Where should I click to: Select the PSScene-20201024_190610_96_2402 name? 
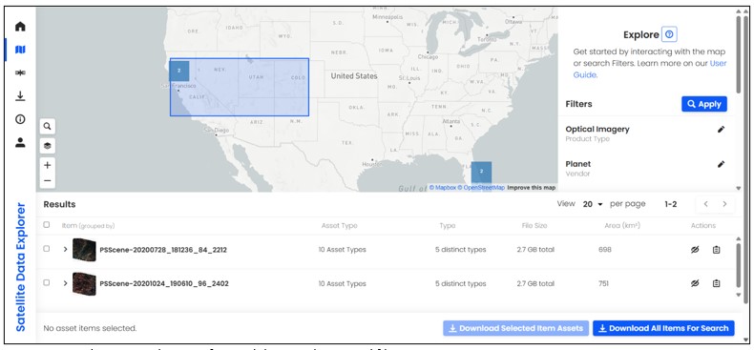pos(164,283)
